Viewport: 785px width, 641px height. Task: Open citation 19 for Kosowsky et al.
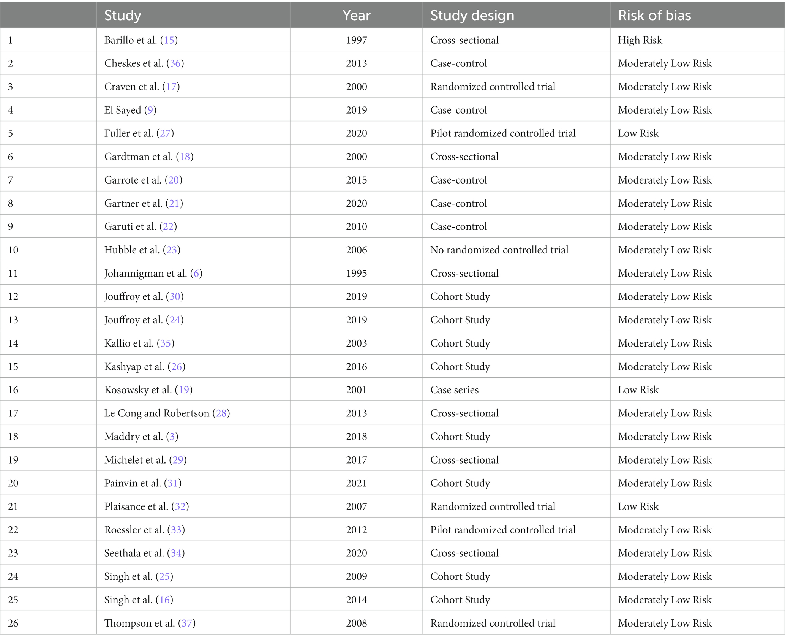(x=184, y=389)
